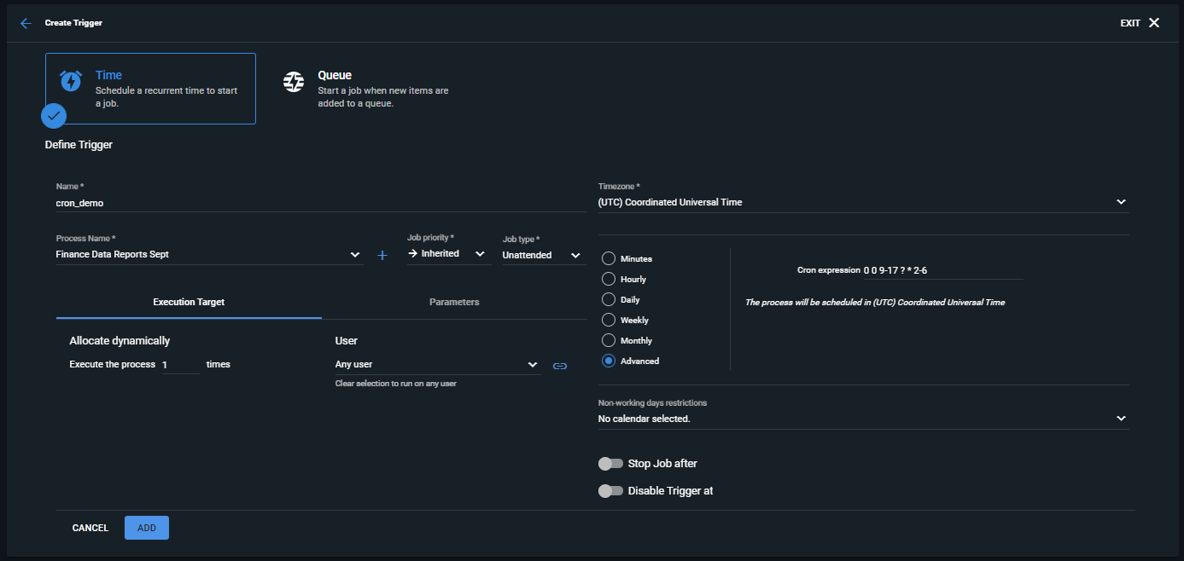Click the blue checkmark badge on Time card

[53, 115]
